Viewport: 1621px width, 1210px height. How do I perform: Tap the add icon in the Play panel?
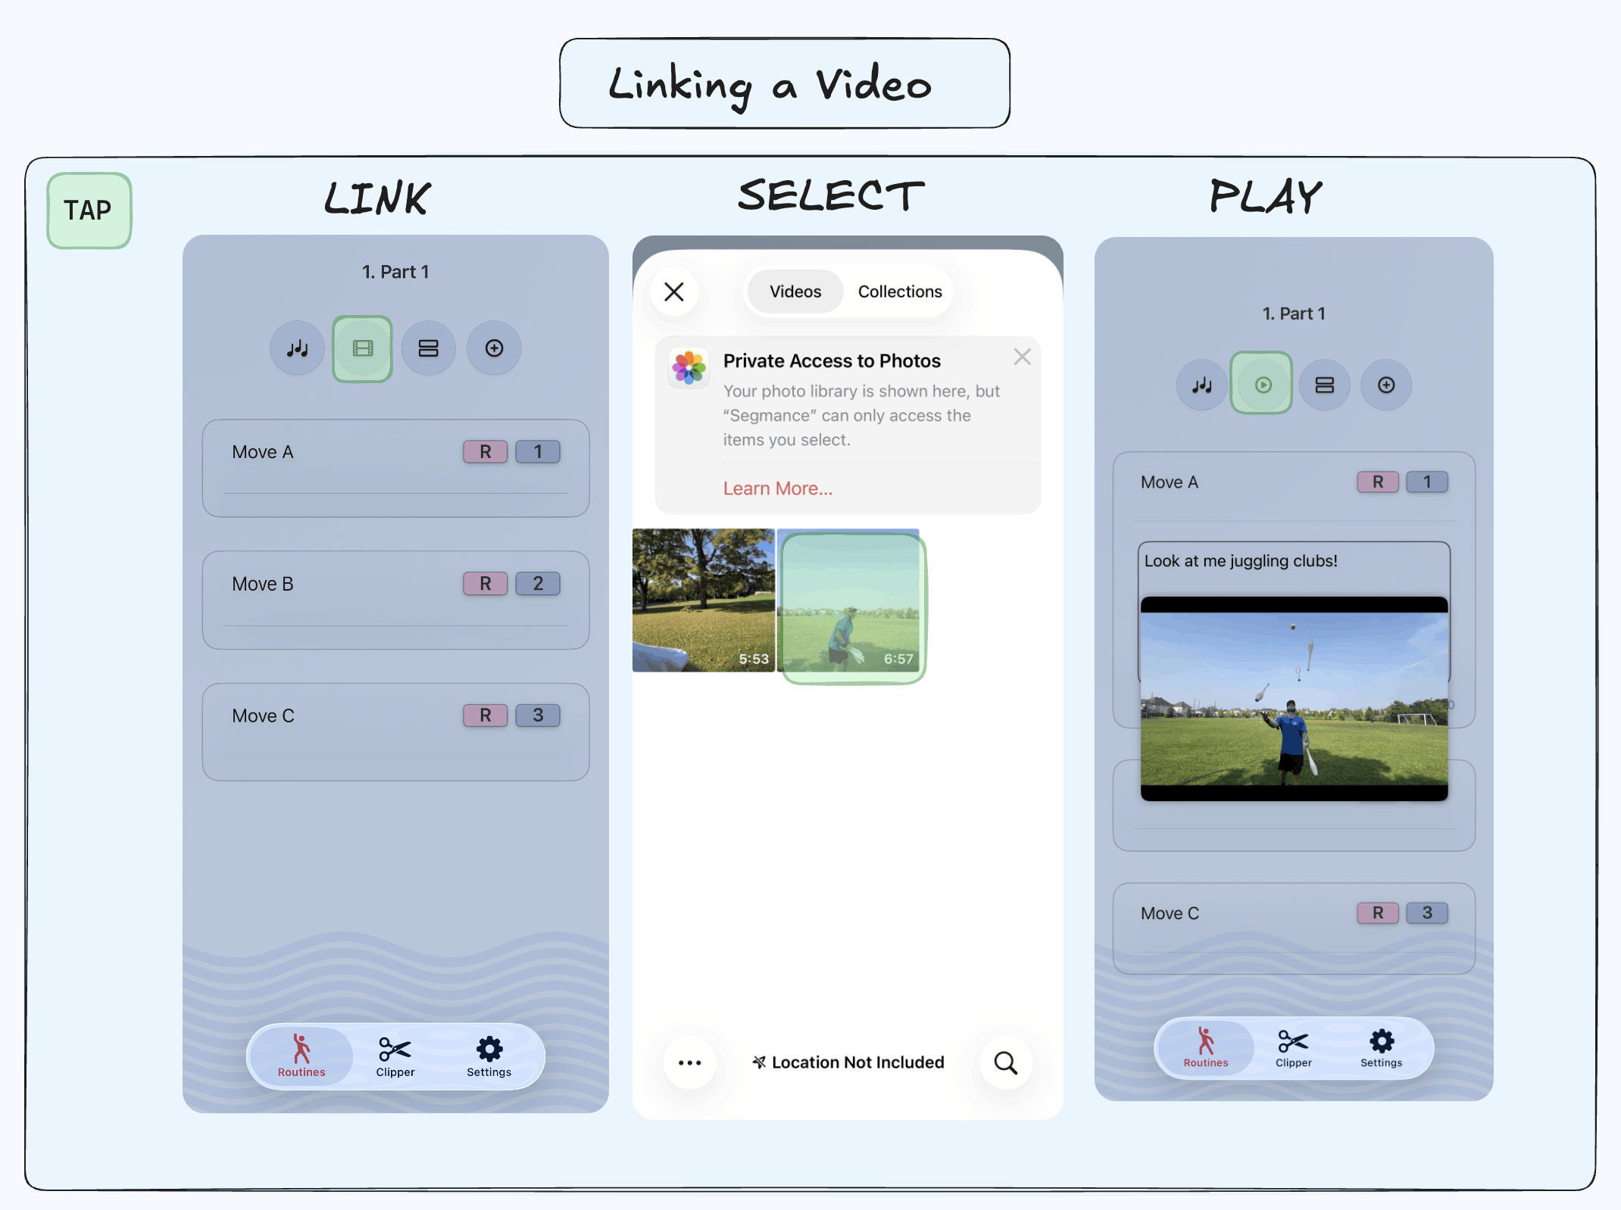click(x=1385, y=385)
